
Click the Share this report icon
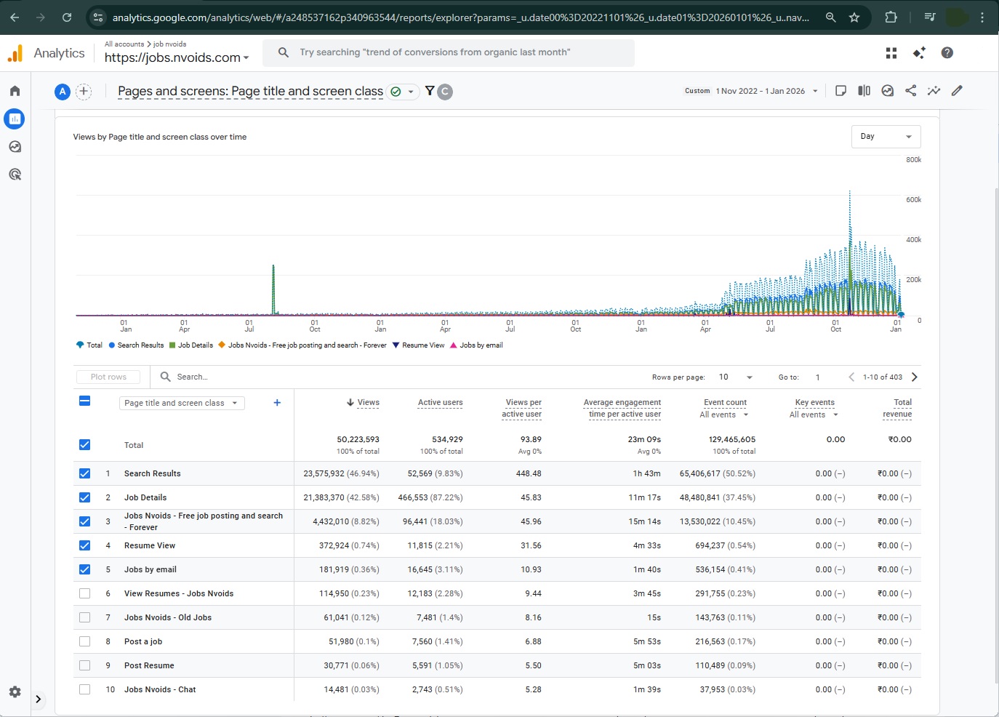[x=910, y=91]
